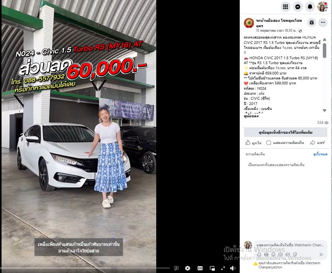Screen dimensions: 332x273
Task: Send comment with the arrow icon
Action: tap(321, 254)
